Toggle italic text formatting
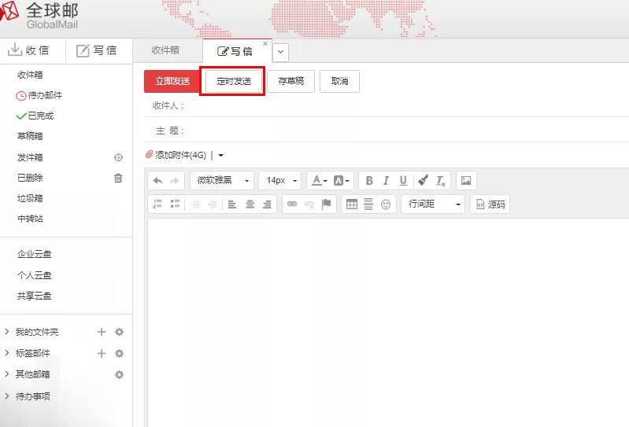This screenshot has width=629, height=427. (386, 181)
